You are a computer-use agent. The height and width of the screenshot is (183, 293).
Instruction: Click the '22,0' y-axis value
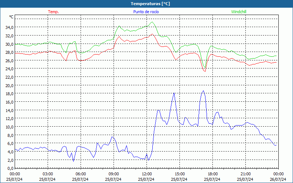(10, 77)
